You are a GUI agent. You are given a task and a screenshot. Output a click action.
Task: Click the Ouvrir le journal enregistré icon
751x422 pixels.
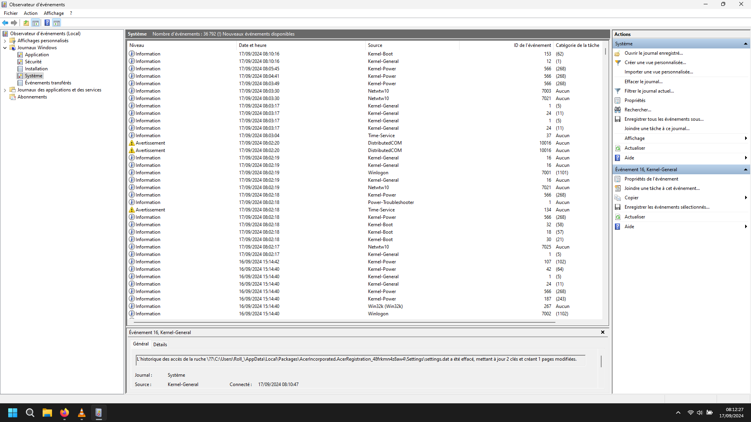pos(618,53)
